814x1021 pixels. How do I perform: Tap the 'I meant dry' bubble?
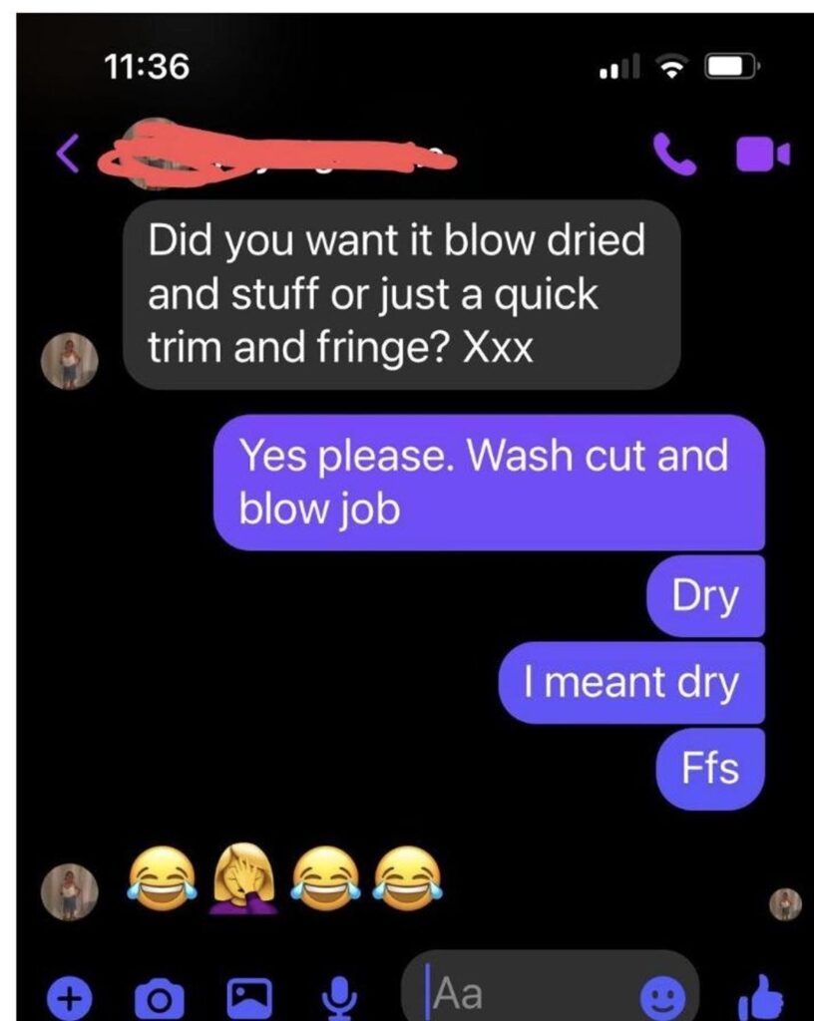(x=631, y=683)
